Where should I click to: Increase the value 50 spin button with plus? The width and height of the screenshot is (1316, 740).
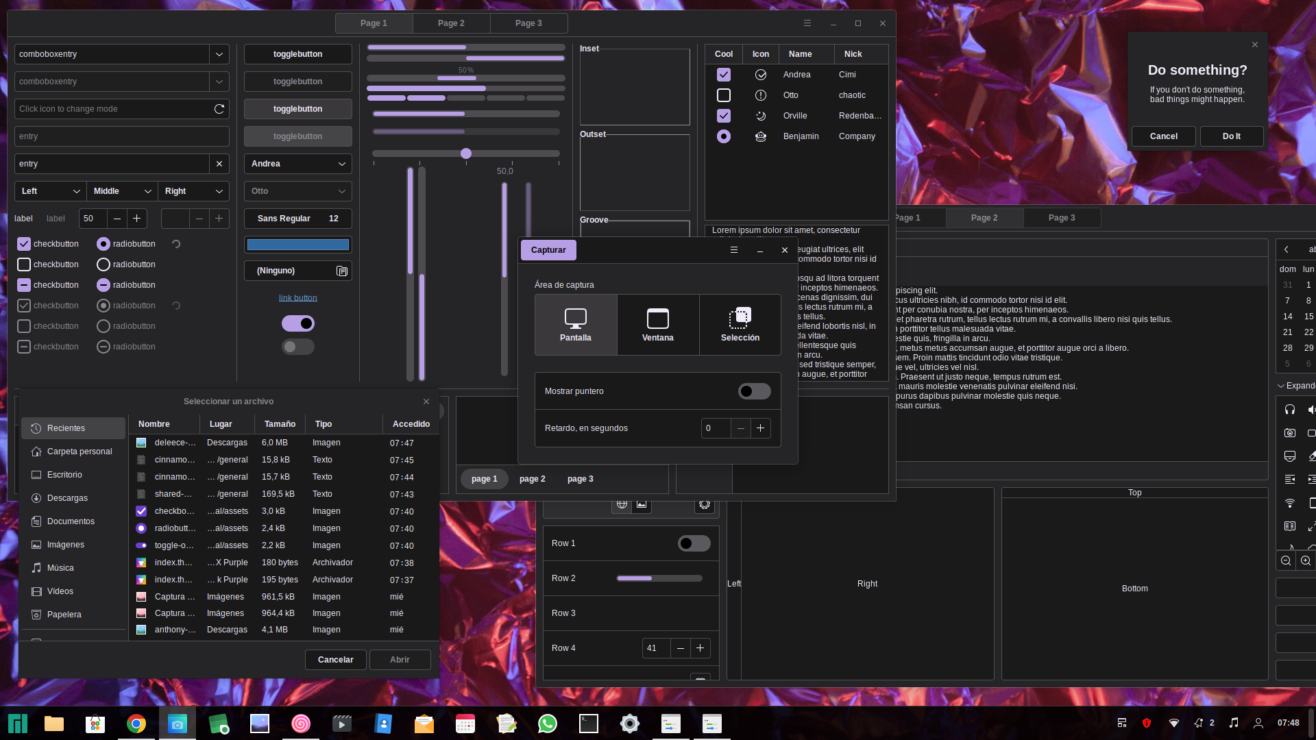point(137,219)
